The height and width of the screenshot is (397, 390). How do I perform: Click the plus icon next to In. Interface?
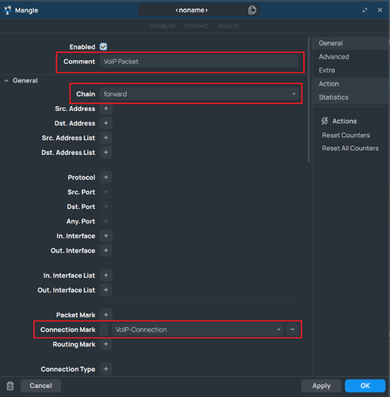point(106,236)
